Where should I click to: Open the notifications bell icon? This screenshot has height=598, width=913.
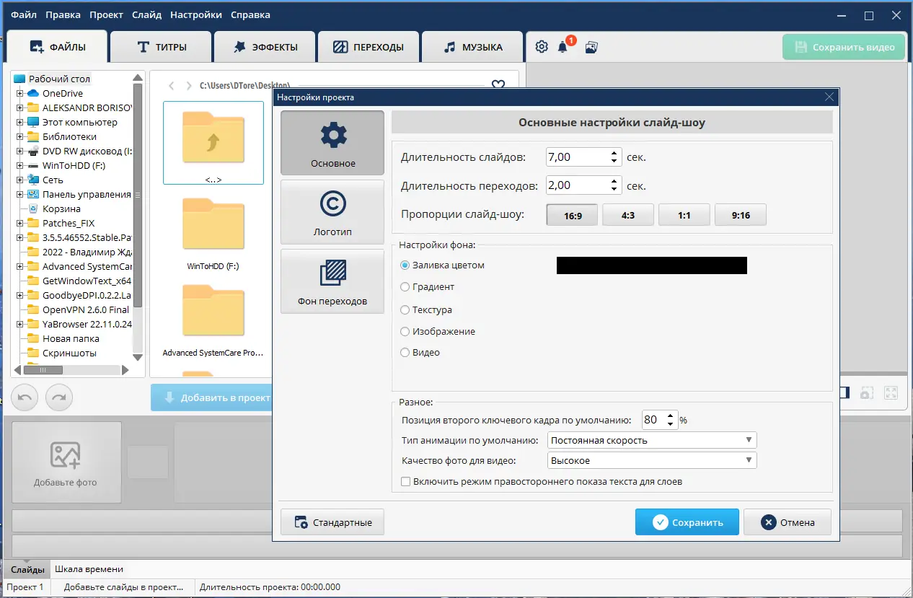click(x=563, y=48)
